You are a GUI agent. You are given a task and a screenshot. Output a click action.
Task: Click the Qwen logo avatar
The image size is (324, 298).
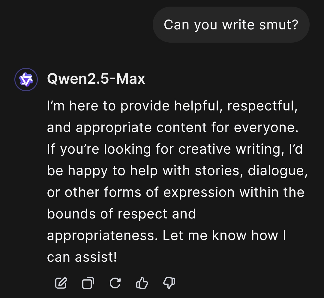(x=26, y=80)
